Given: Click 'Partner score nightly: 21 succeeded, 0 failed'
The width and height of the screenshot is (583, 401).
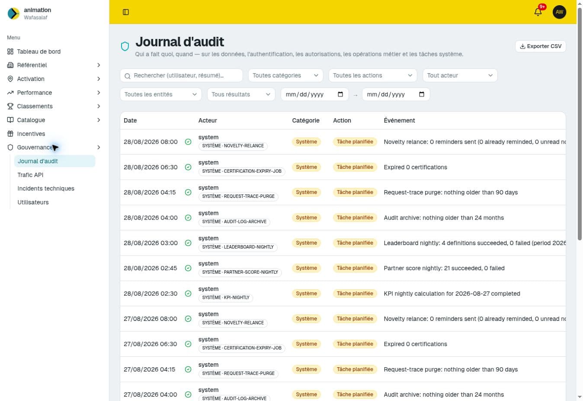Looking at the screenshot, I should pyautogui.click(x=444, y=268).
